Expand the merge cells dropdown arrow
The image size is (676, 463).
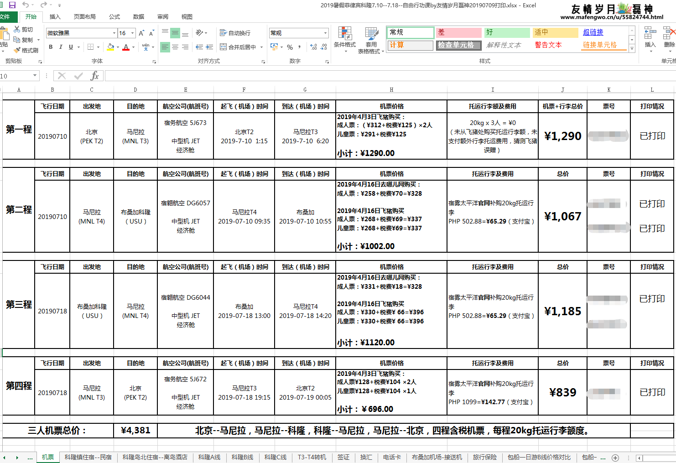click(261, 47)
